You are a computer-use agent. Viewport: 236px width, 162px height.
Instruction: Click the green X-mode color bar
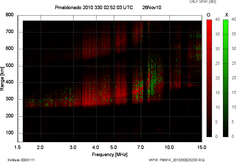[x=226, y=78]
